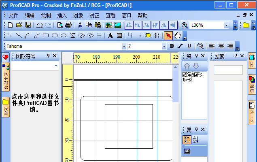Open the 绘制 menu
Viewport: 257px width, 162px height.
tap(46, 15)
